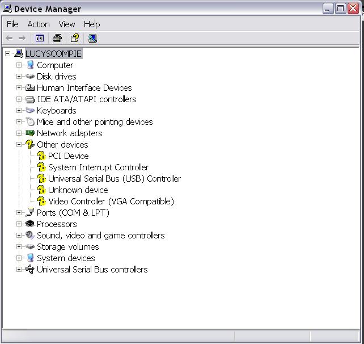Click the Print toolbar icon
This screenshot has width=364, height=344.
point(57,38)
